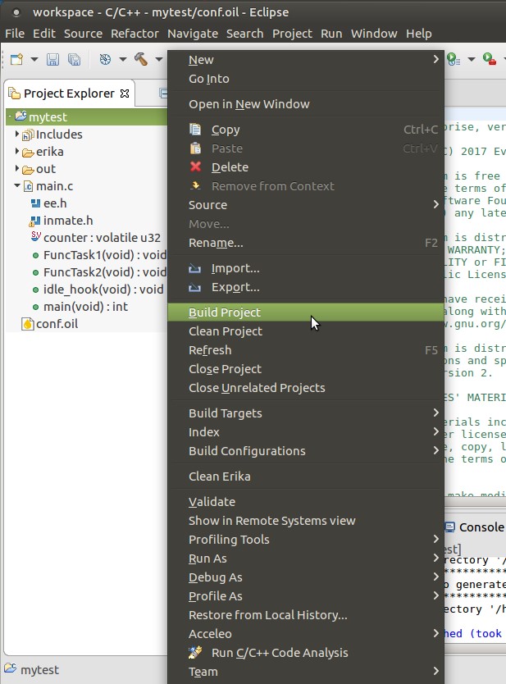Select the out folder icon
This screenshot has width=506, height=684.
point(28,169)
